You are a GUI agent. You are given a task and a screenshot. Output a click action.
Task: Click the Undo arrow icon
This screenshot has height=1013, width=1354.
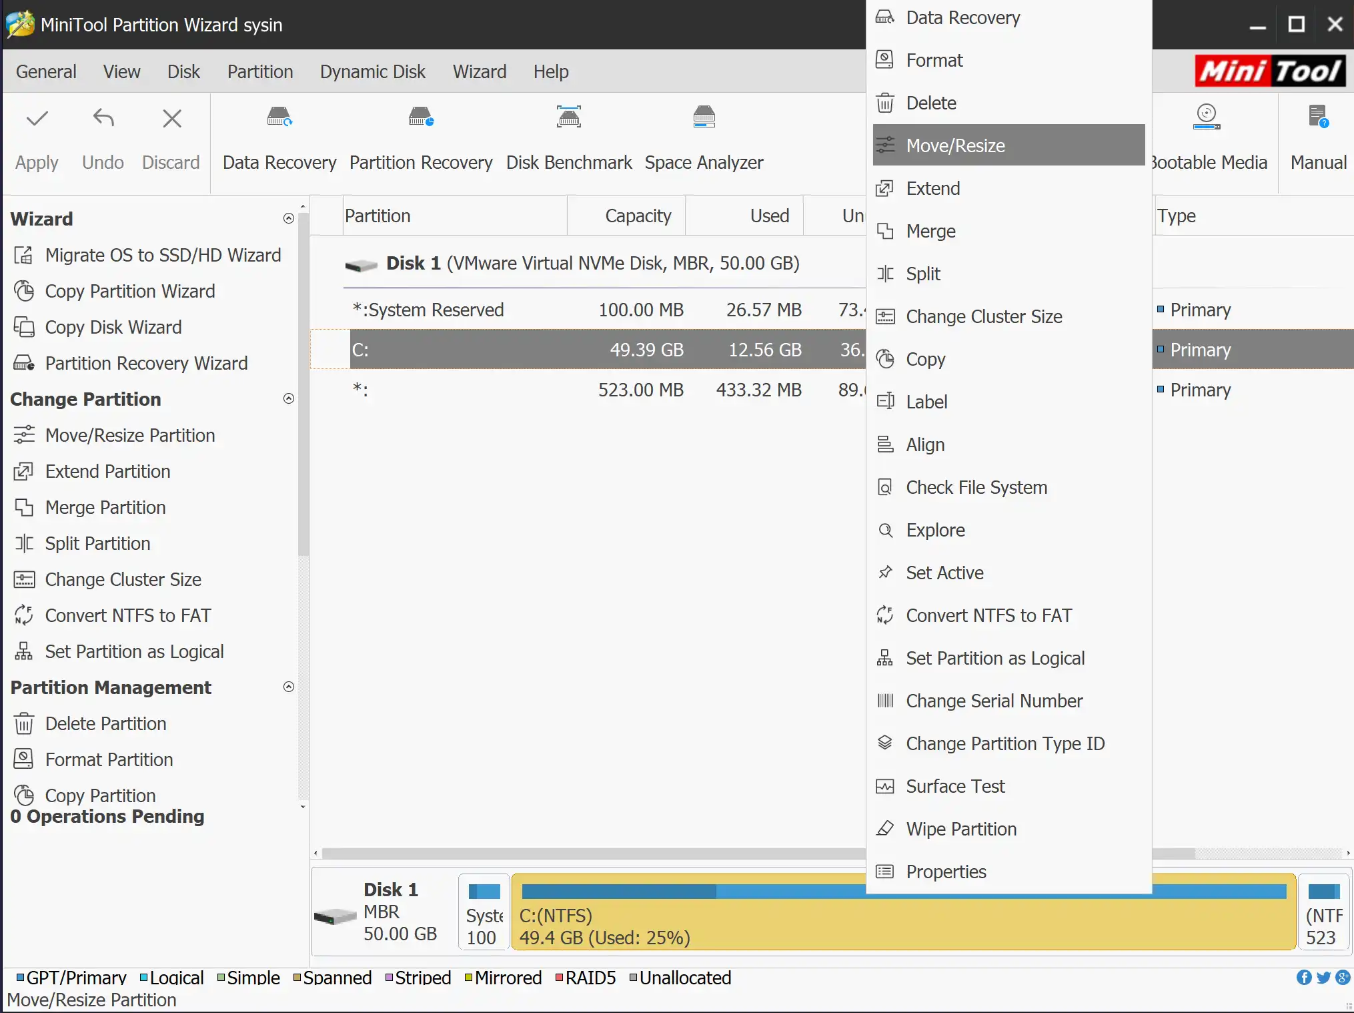pyautogui.click(x=103, y=118)
